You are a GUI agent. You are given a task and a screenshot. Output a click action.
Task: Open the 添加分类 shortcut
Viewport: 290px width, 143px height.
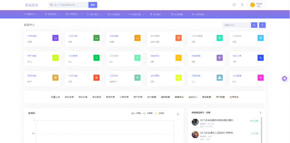[x=83, y=97]
